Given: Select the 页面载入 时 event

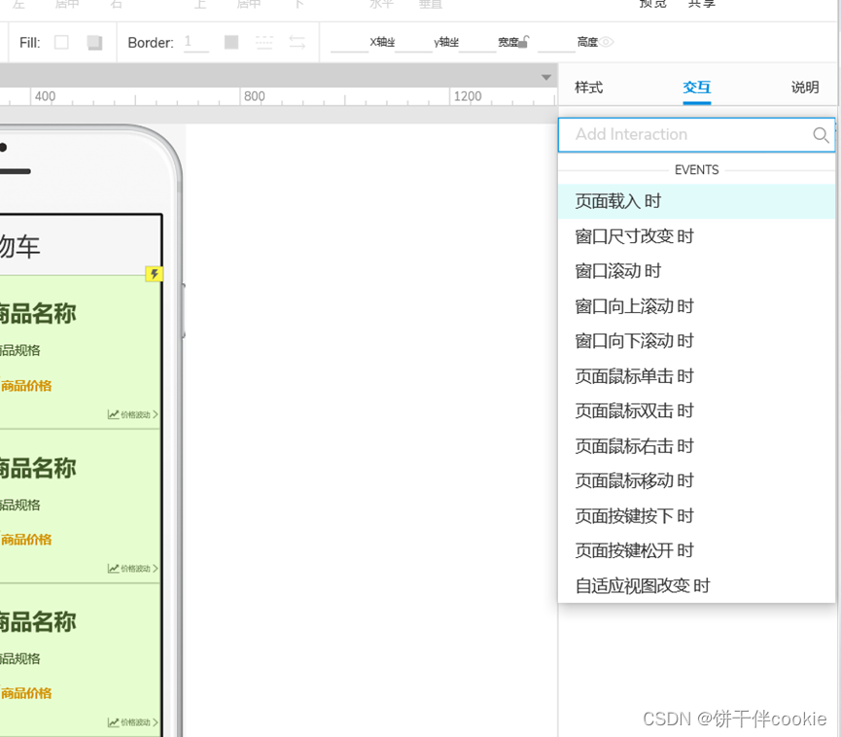Looking at the screenshot, I should pyautogui.click(x=696, y=201).
